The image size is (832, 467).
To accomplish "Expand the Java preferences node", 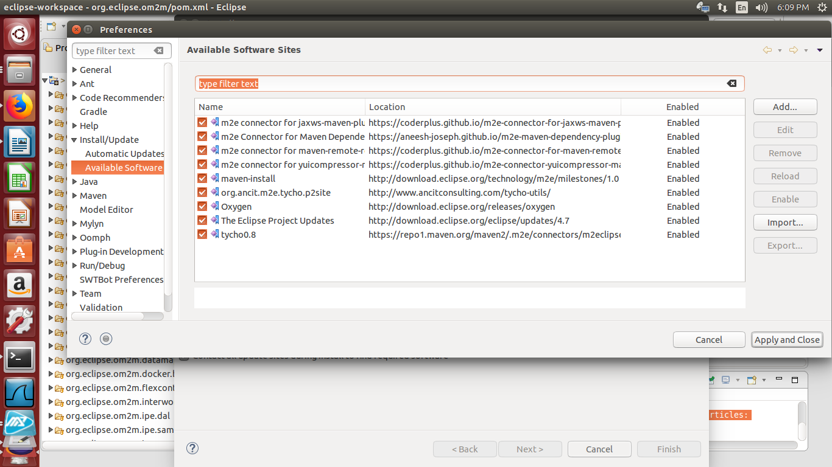I will (75, 182).
